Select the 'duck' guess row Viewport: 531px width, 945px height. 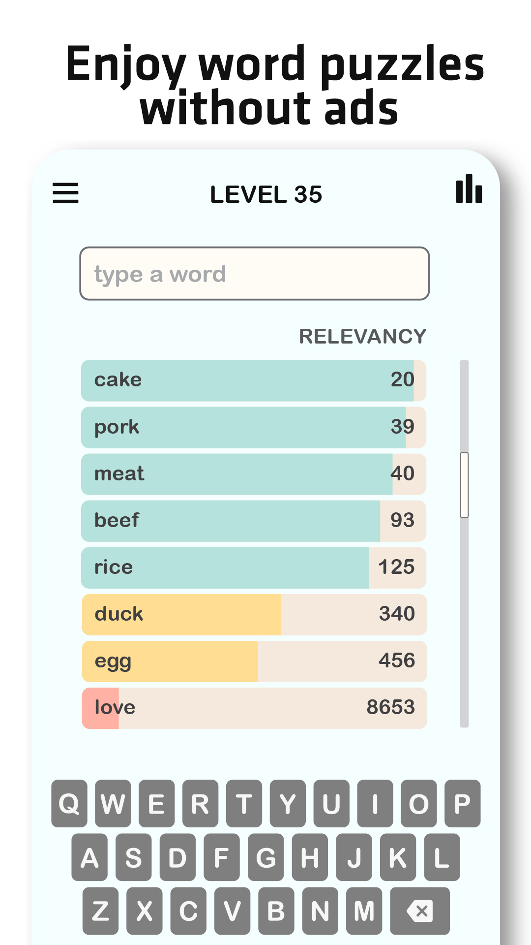tap(253, 615)
